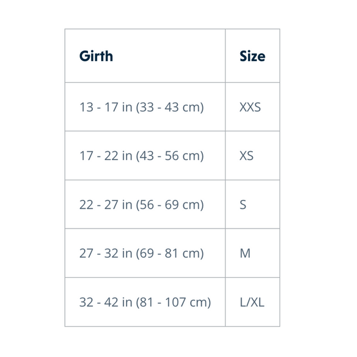The height and width of the screenshot is (357, 357).
Task: Click the 'XL' part of L/XL
Action: coord(258,302)
